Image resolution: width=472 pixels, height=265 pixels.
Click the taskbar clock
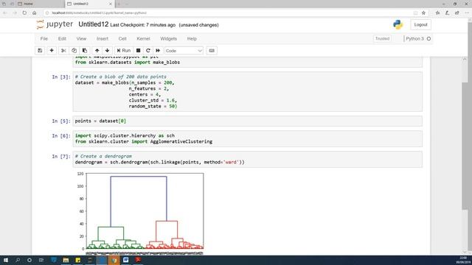463,260
